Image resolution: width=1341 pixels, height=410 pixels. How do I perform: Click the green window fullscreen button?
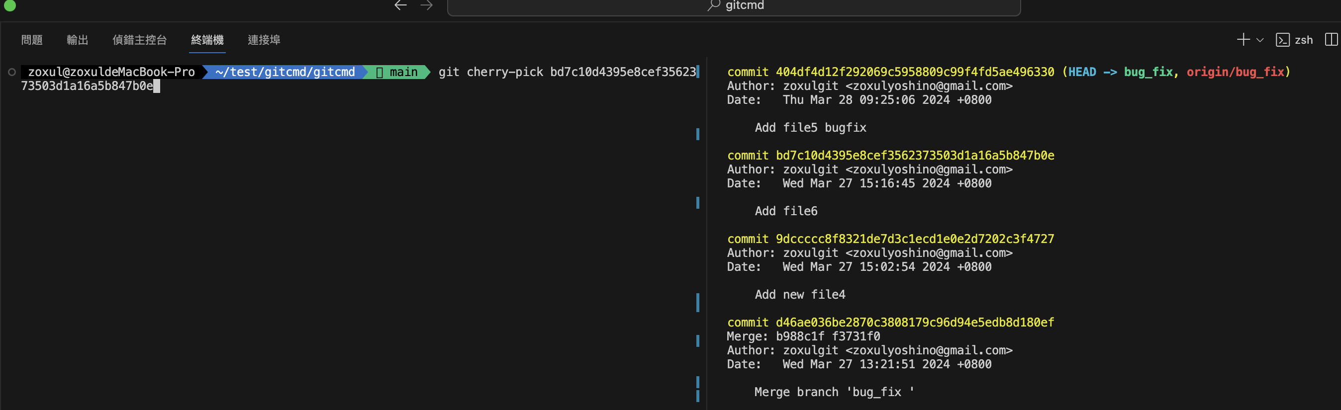pyautogui.click(x=10, y=5)
